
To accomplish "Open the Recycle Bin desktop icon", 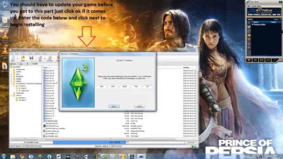I will point(5,6).
